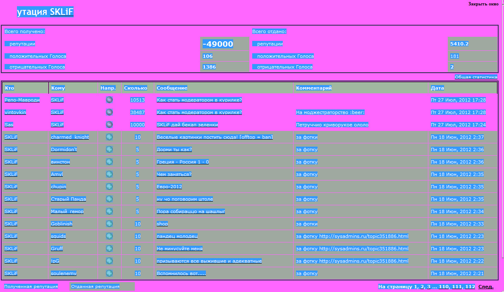Click the plus icon in Dormidon't row
The image size is (504, 292).
pos(109,149)
